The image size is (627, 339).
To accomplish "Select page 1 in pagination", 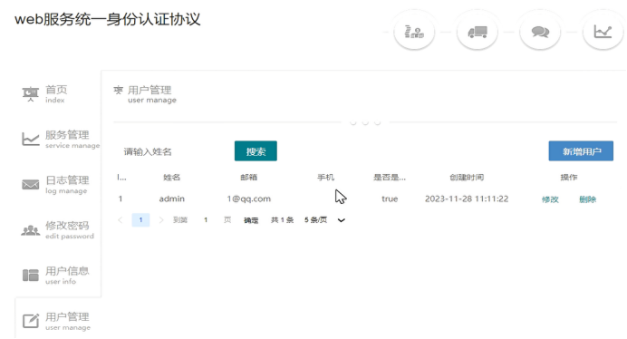I will coord(140,219).
